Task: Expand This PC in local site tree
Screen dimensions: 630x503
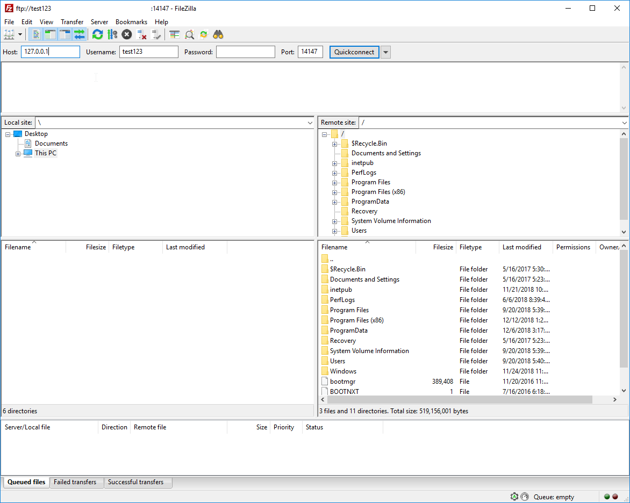Action: coord(18,153)
